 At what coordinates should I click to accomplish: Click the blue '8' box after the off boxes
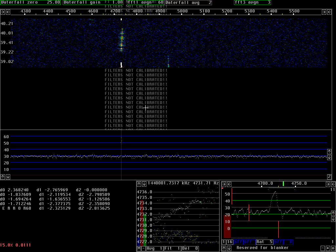288,242
